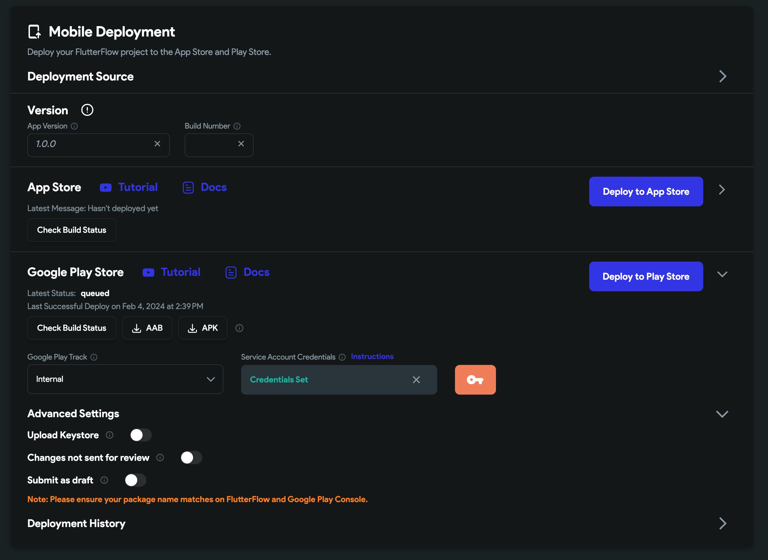The width and height of the screenshot is (768, 560).
Task: Toggle Changes not sent for review switch
Action: tap(191, 458)
